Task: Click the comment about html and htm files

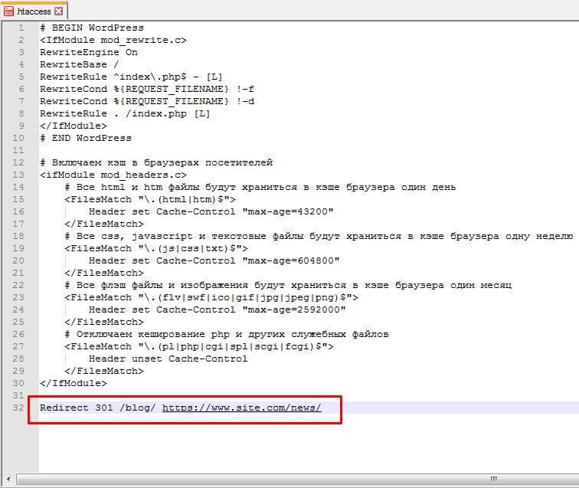Action: (260, 187)
